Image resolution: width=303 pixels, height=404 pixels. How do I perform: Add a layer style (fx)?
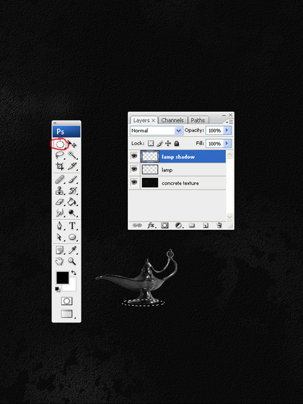click(x=151, y=225)
